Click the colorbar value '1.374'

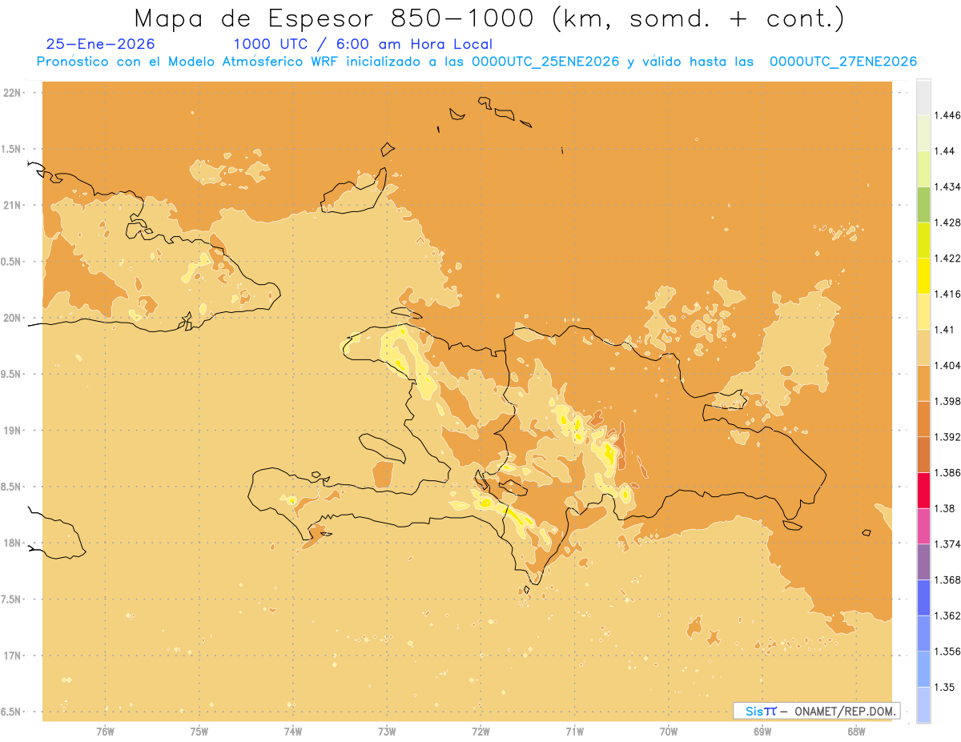[947, 544]
